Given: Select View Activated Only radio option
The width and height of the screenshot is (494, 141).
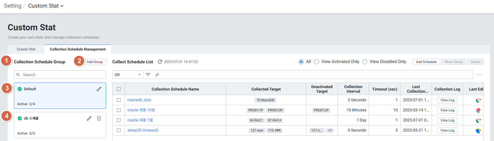Looking at the screenshot, I should [x=317, y=62].
